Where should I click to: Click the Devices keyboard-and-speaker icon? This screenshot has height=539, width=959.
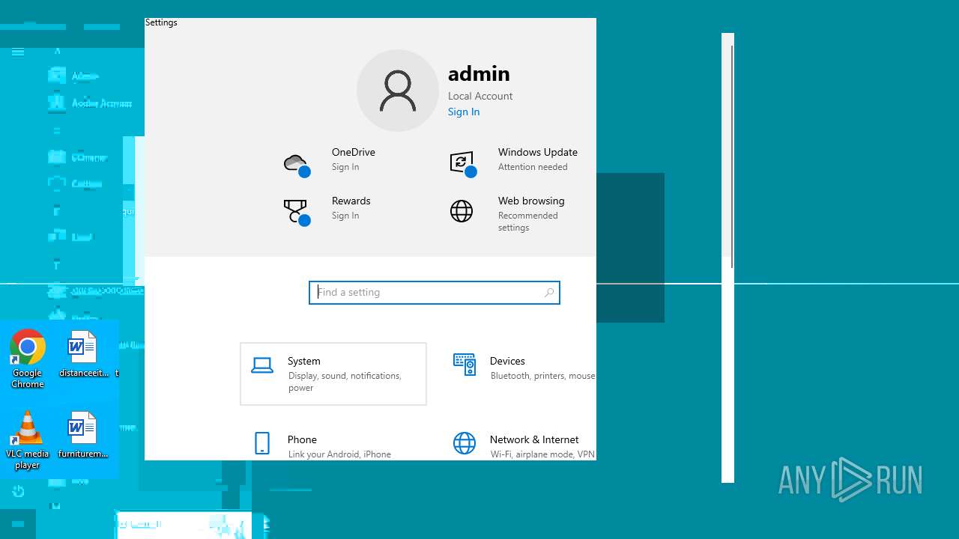point(465,365)
